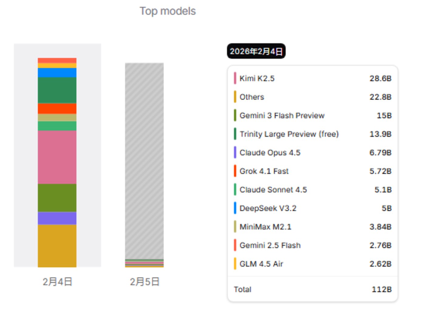This screenshot has height=323, width=437.
Task: Click the 2月5日 axis label
Action: pyautogui.click(x=145, y=282)
